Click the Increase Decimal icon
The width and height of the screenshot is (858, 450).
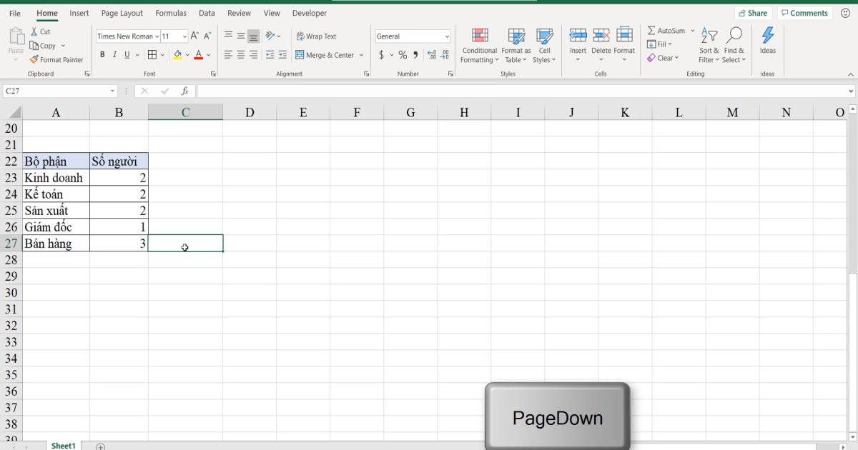coord(431,54)
